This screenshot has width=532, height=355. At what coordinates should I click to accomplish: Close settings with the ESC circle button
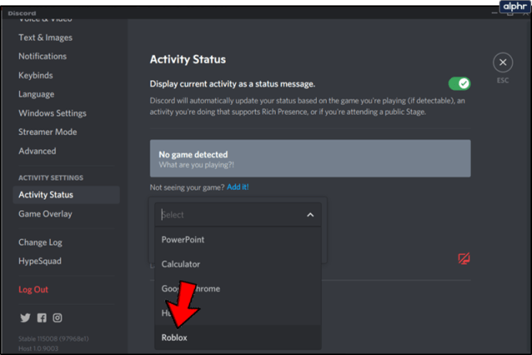click(x=503, y=63)
